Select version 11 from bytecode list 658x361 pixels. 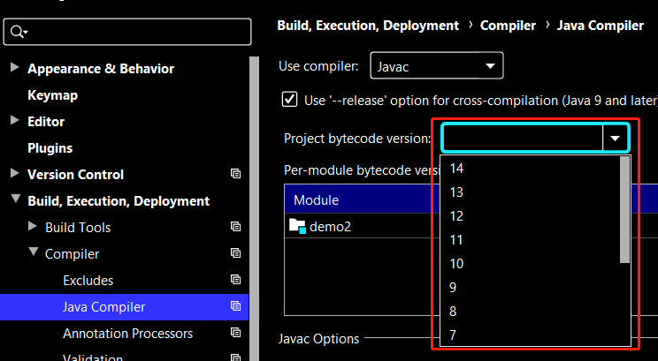coord(456,239)
